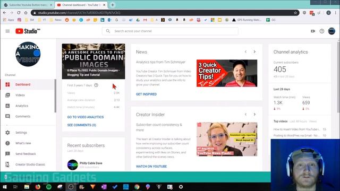Click WATCH ON YOUTUBE link
The height and width of the screenshot is (191, 340).
tap(151, 166)
